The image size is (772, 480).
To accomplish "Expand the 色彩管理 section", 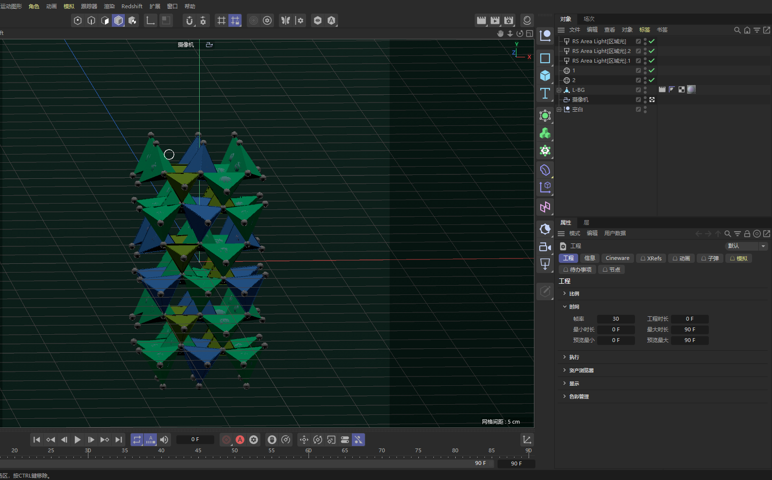I will (565, 396).
